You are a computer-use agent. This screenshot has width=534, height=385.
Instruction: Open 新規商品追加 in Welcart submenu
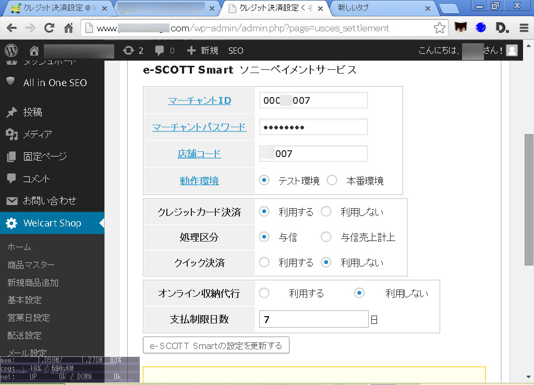tap(33, 282)
